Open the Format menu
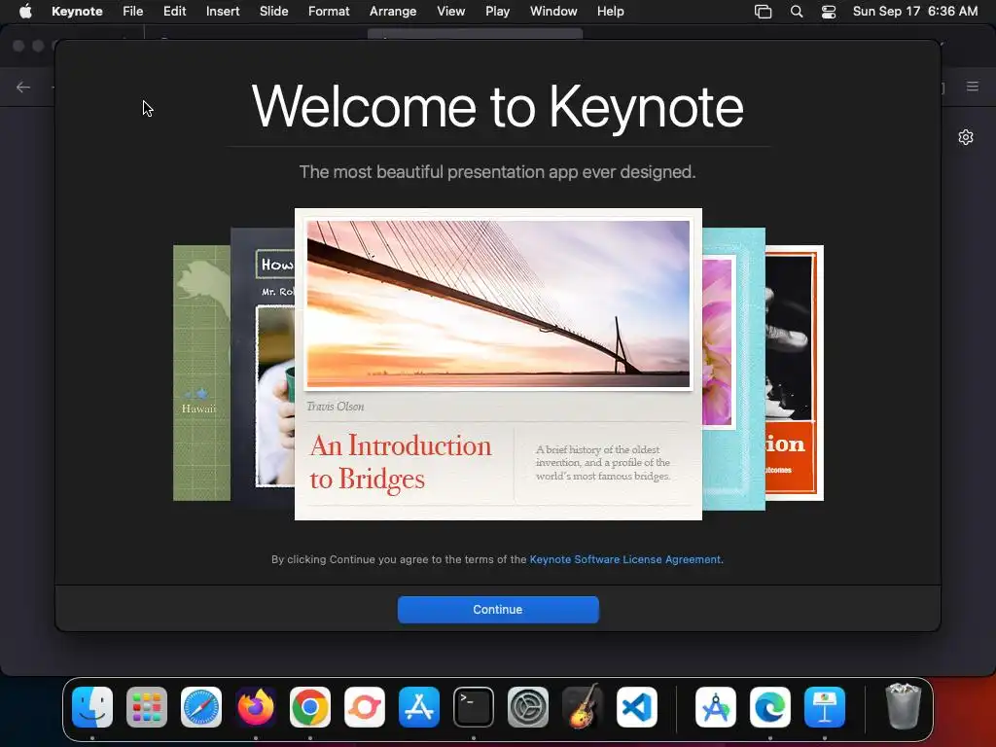The width and height of the screenshot is (996, 747). point(329,12)
